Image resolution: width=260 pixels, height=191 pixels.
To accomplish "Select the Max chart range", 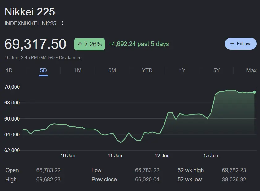I will [x=251, y=70].
